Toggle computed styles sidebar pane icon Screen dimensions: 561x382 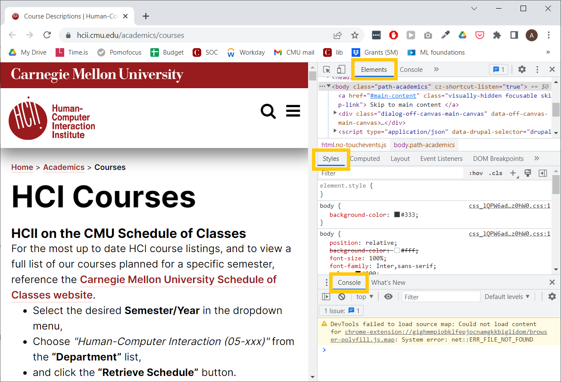click(x=543, y=173)
